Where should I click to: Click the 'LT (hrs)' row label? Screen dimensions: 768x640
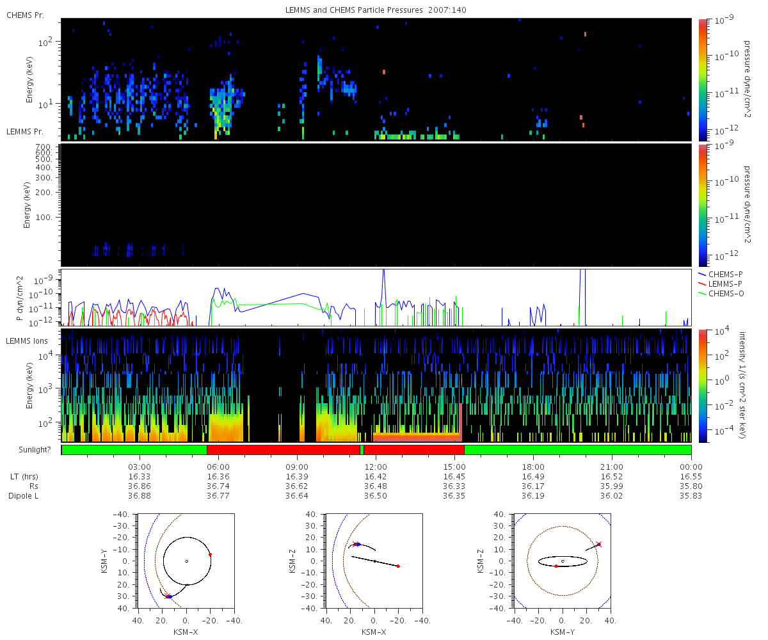23,477
